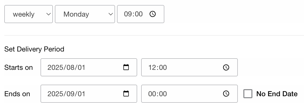304x107 pixels.
Task: Open the Starts on calendar picker icon
Action: 126,67
